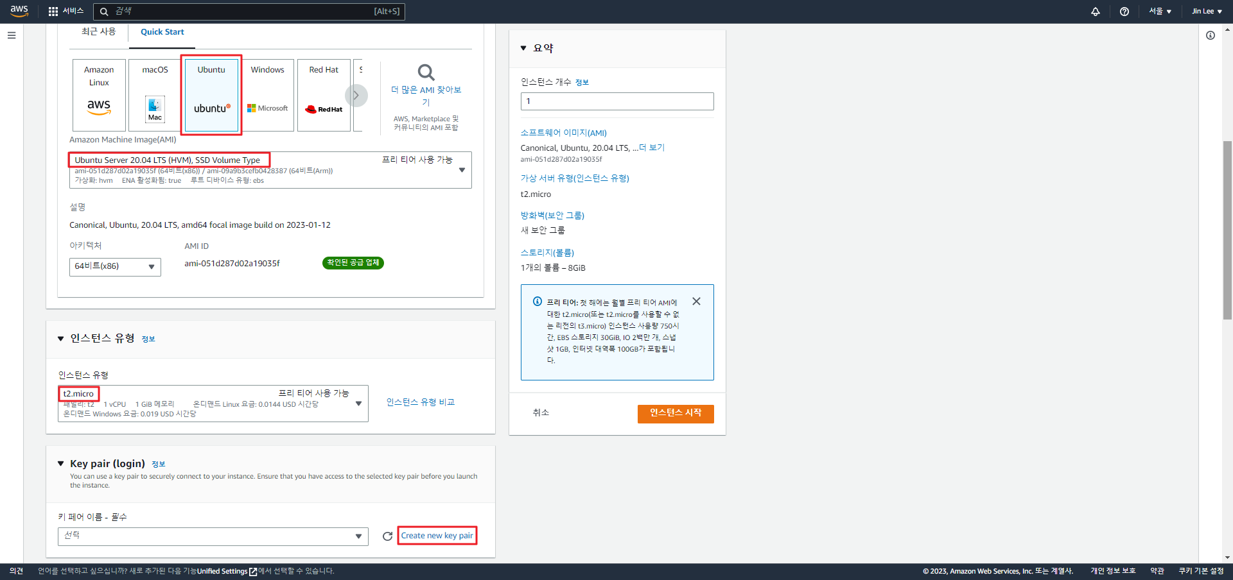Viewport: 1233px width, 580px height.
Task: Collapse the 인스턴스 유형 section
Action: (x=61, y=338)
